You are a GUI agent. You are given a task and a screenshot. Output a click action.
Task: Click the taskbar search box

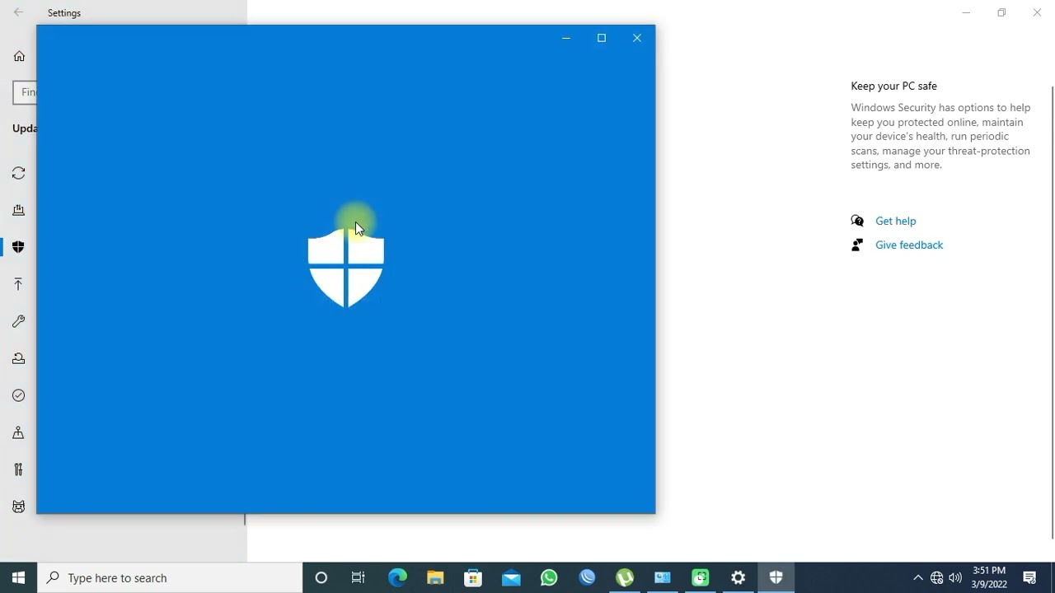tap(171, 577)
